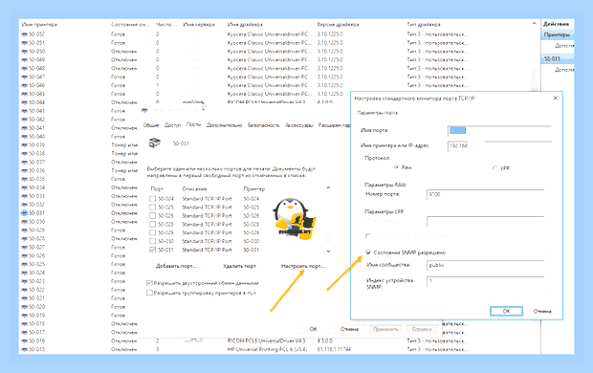Select the printer icon for 50-039 in main list
Image resolution: width=593 pixels, height=373 pixels.
click(25, 144)
